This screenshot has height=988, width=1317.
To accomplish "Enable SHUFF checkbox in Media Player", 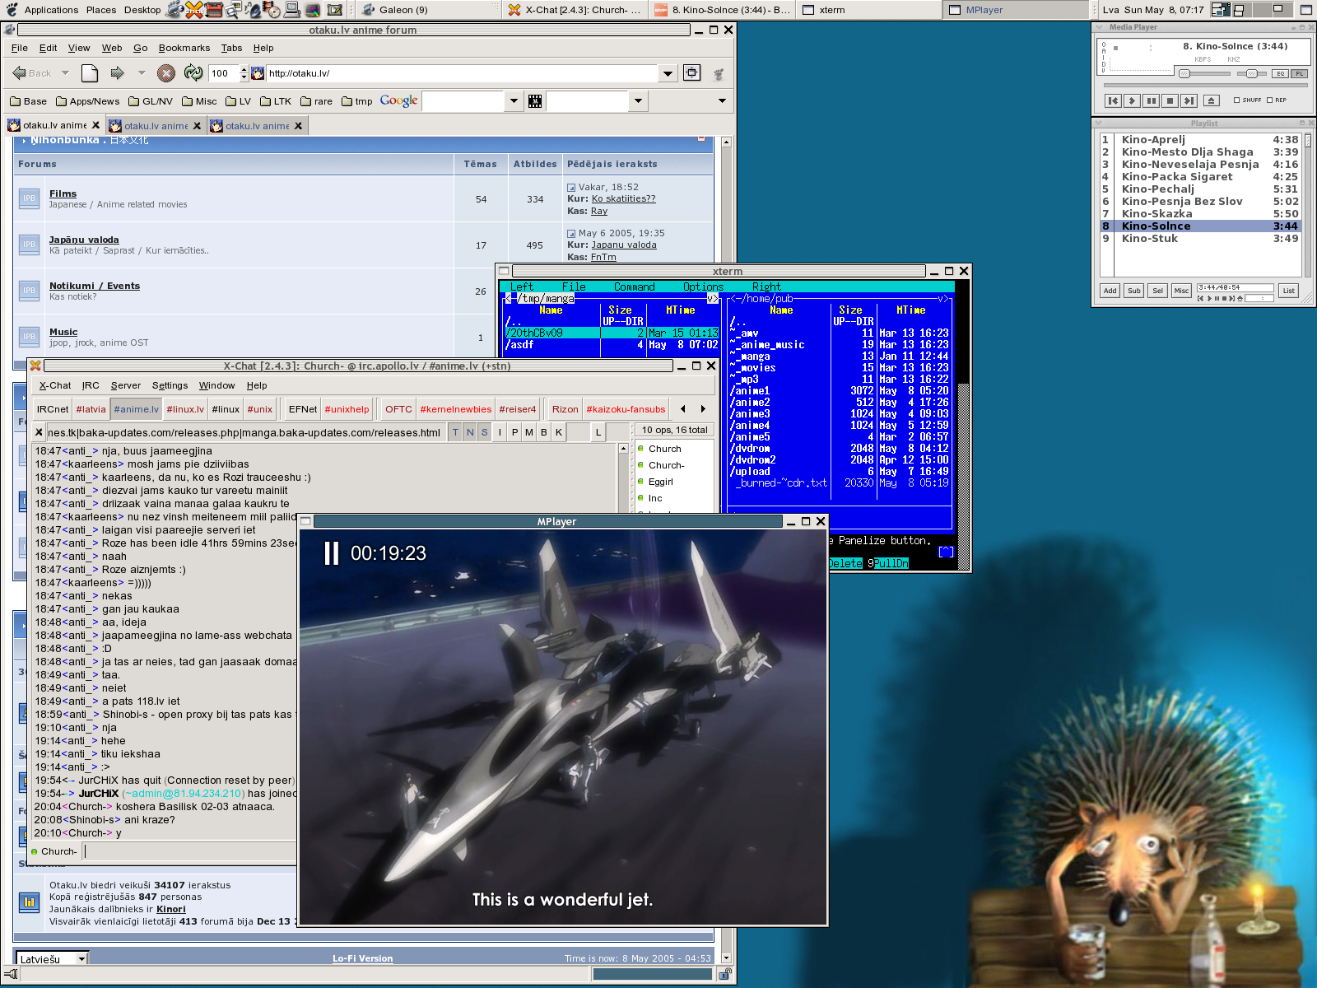I will click(x=1236, y=100).
